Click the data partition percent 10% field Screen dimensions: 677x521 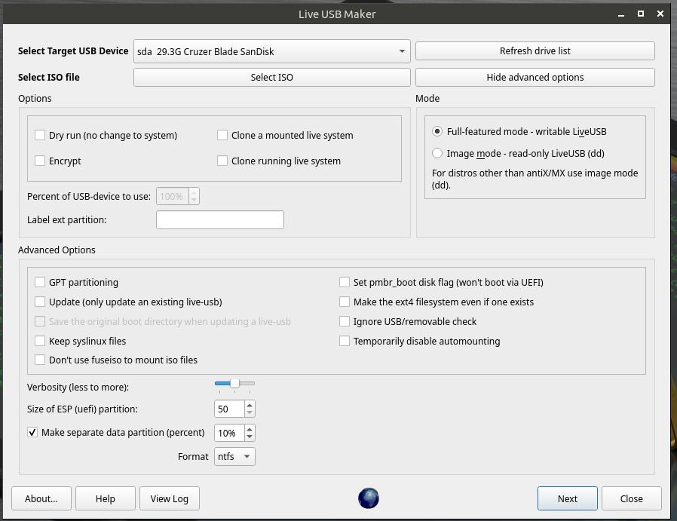(x=230, y=433)
